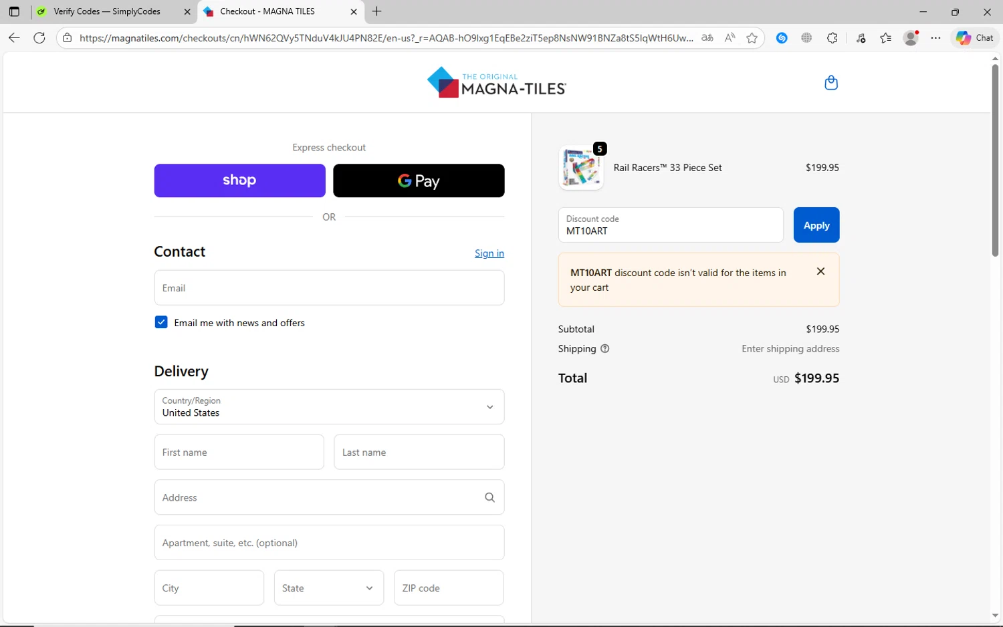
Task: Close the Checkout - MAGNA TILES tab
Action: (x=354, y=11)
